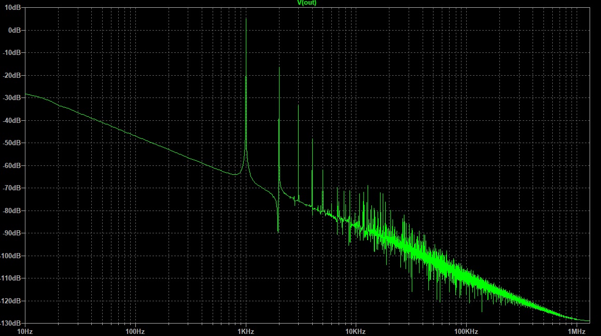The height and width of the screenshot is (336, 601).
Task: Click the -40dB axis tick label
Action: 12,120
